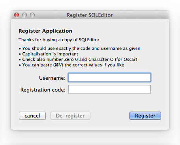Zoom window using the third title-bar button
Screen dimensions: 180x145
coord(32,15)
